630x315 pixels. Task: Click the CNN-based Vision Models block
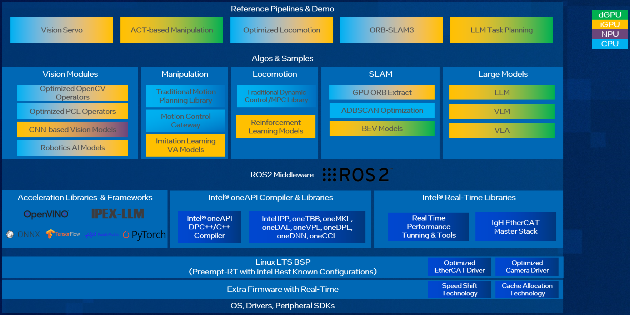[72, 129]
